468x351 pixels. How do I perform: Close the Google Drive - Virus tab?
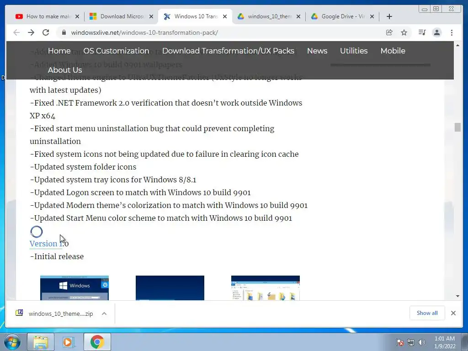(x=372, y=16)
